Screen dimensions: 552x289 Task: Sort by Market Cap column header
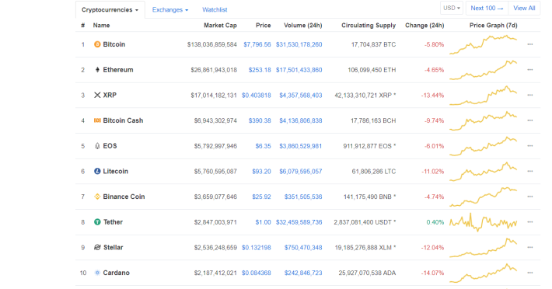point(220,26)
